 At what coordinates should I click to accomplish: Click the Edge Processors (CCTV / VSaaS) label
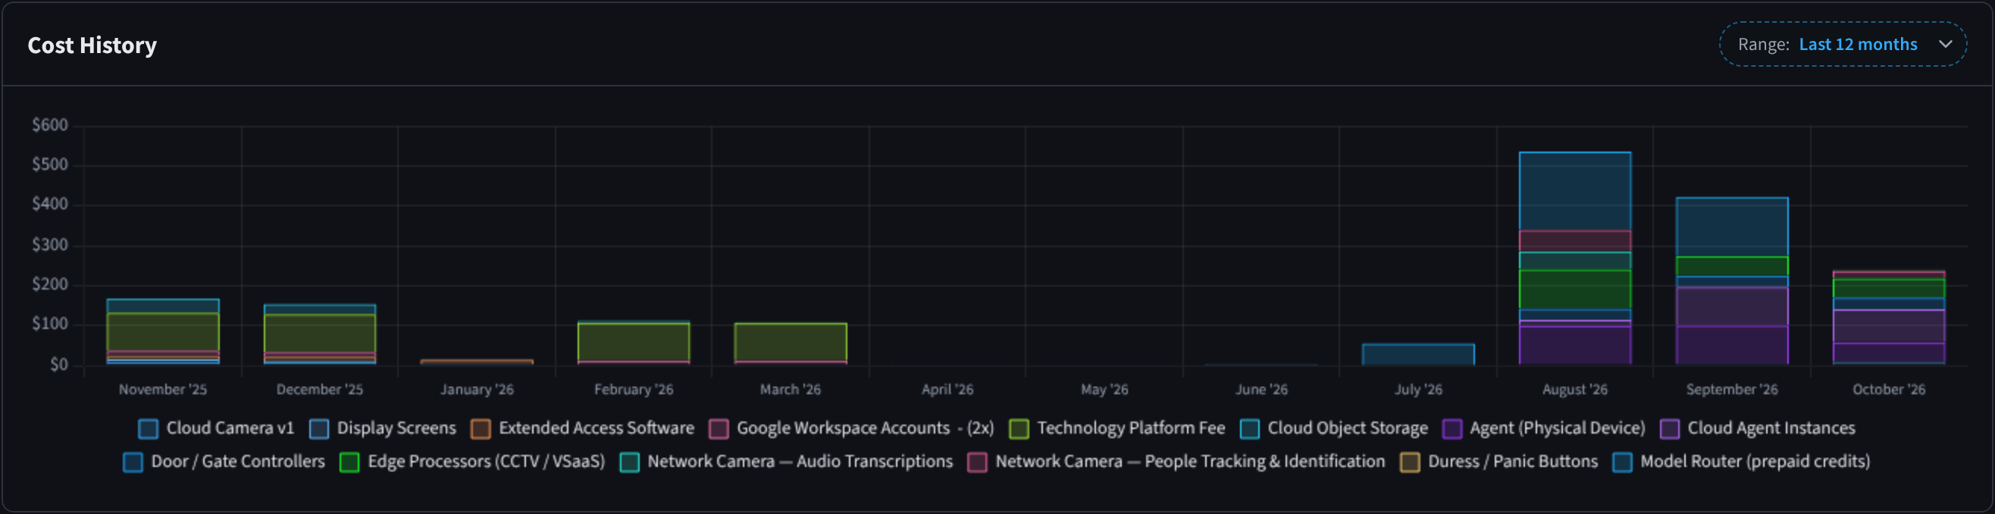pos(486,462)
